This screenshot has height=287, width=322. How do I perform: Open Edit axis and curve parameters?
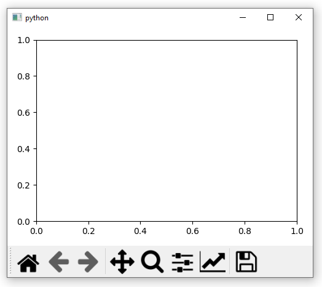tap(213, 262)
